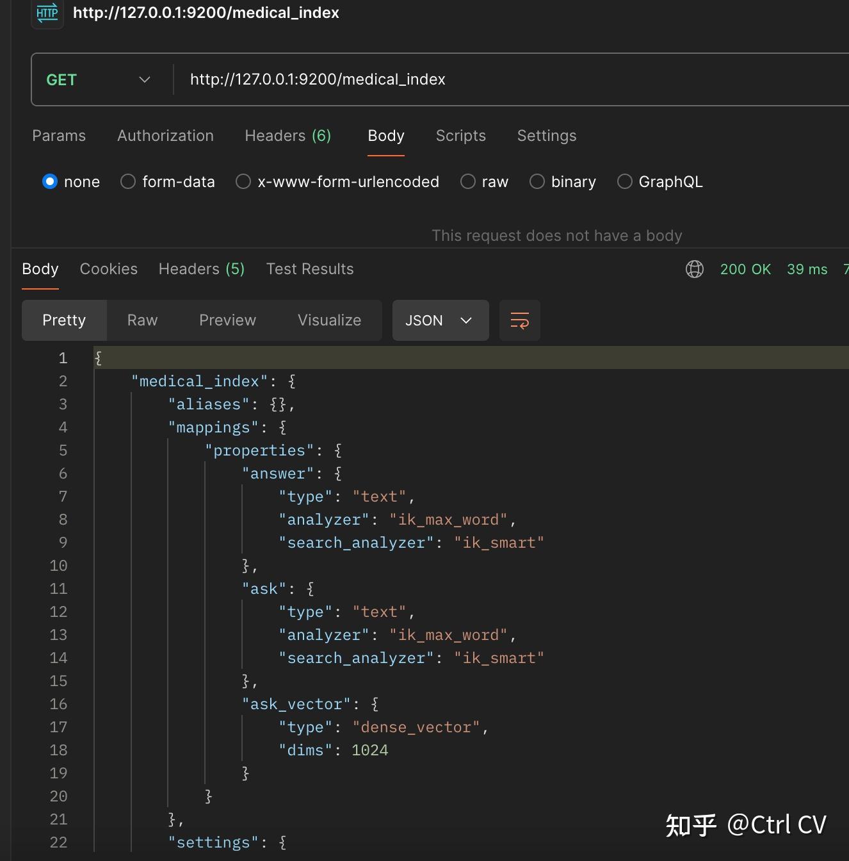The width and height of the screenshot is (849, 861).
Task: Open the JSON format dropdown
Action: (441, 320)
